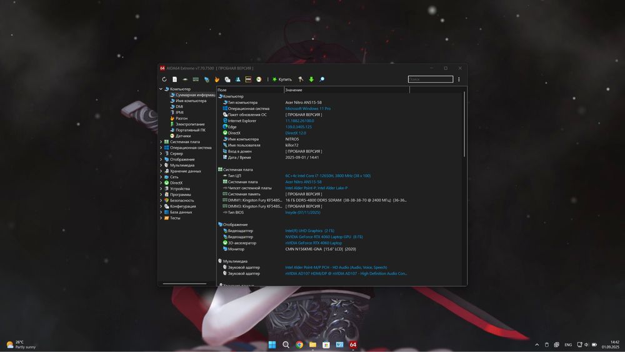Open preferences hammer icon in toolbar
This screenshot has height=352, width=625.
tap(301, 79)
